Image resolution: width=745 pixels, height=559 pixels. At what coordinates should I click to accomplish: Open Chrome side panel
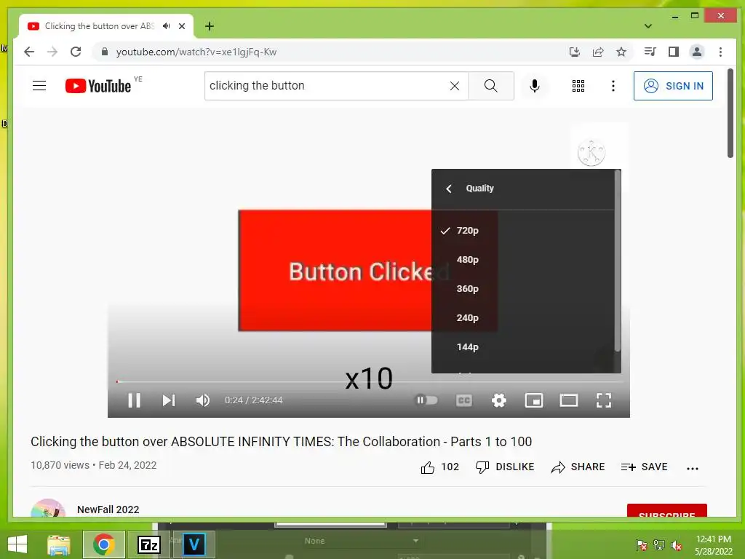tap(673, 52)
